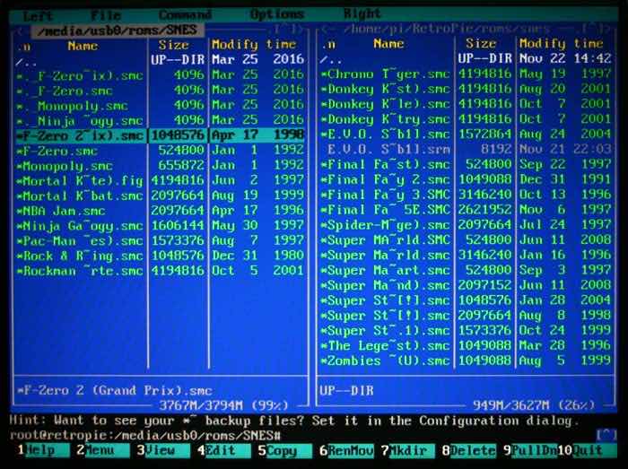Click the 1 Help function key
The height and width of the screenshot is (469, 628).
click(43, 450)
